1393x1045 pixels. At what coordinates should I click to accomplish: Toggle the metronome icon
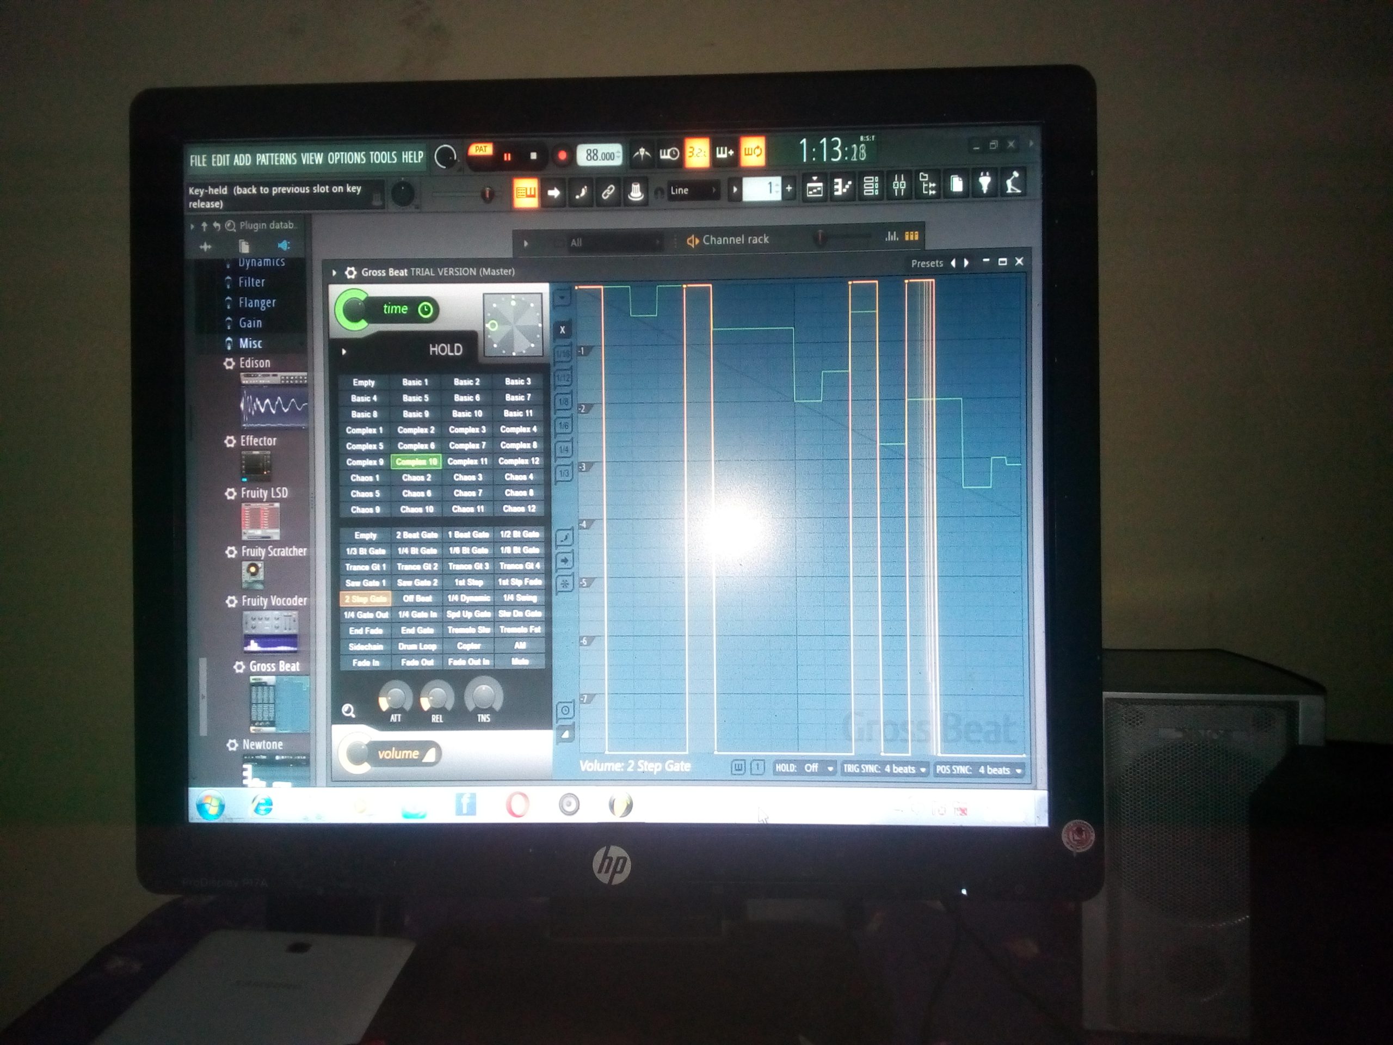(x=642, y=153)
